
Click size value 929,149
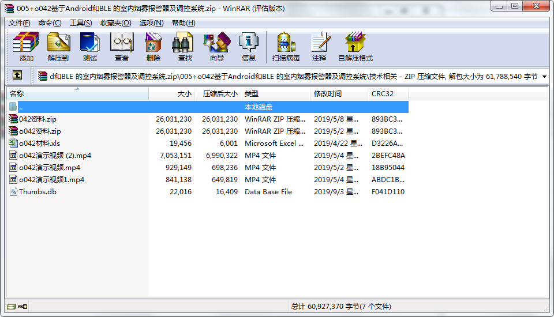[x=178, y=167]
